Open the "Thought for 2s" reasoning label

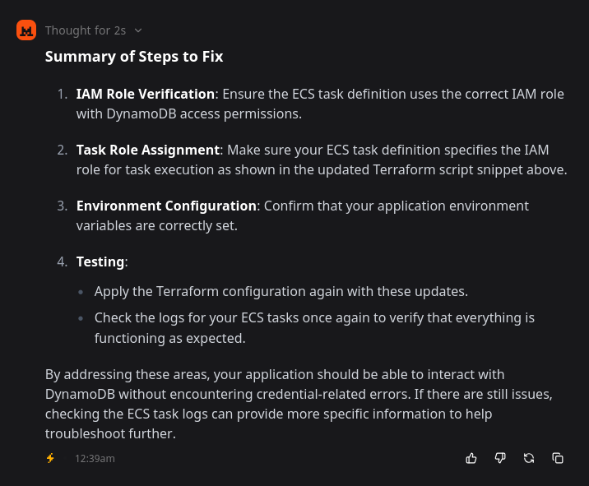pyautogui.click(x=86, y=30)
